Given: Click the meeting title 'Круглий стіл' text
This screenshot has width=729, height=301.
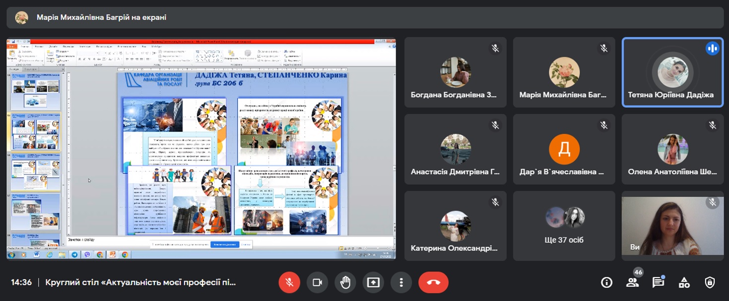Looking at the screenshot, I should [x=140, y=283].
